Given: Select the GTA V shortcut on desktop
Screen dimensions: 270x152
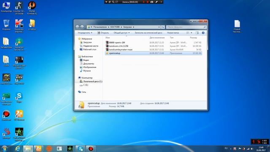Looking at the screenshot, I should tap(19, 79).
